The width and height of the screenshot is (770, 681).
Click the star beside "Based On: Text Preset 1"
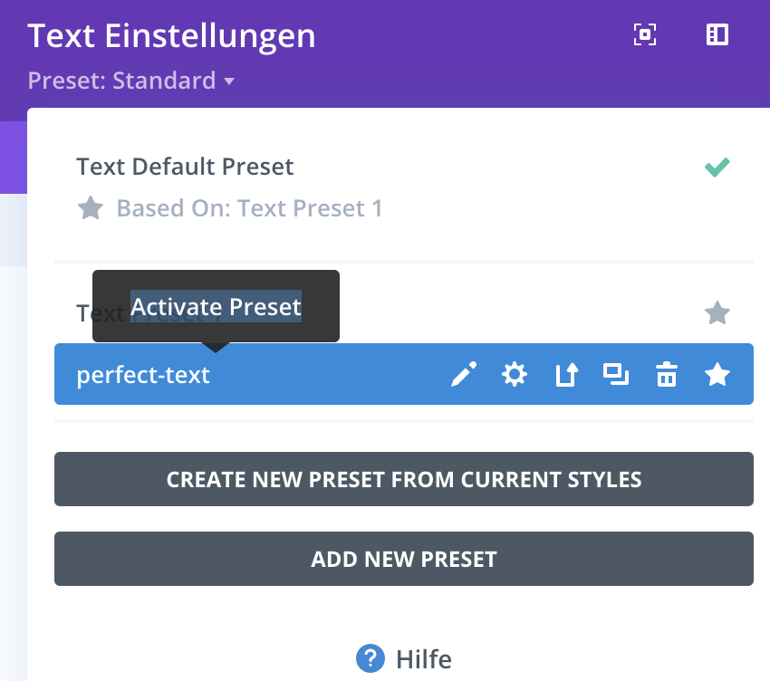tap(91, 209)
